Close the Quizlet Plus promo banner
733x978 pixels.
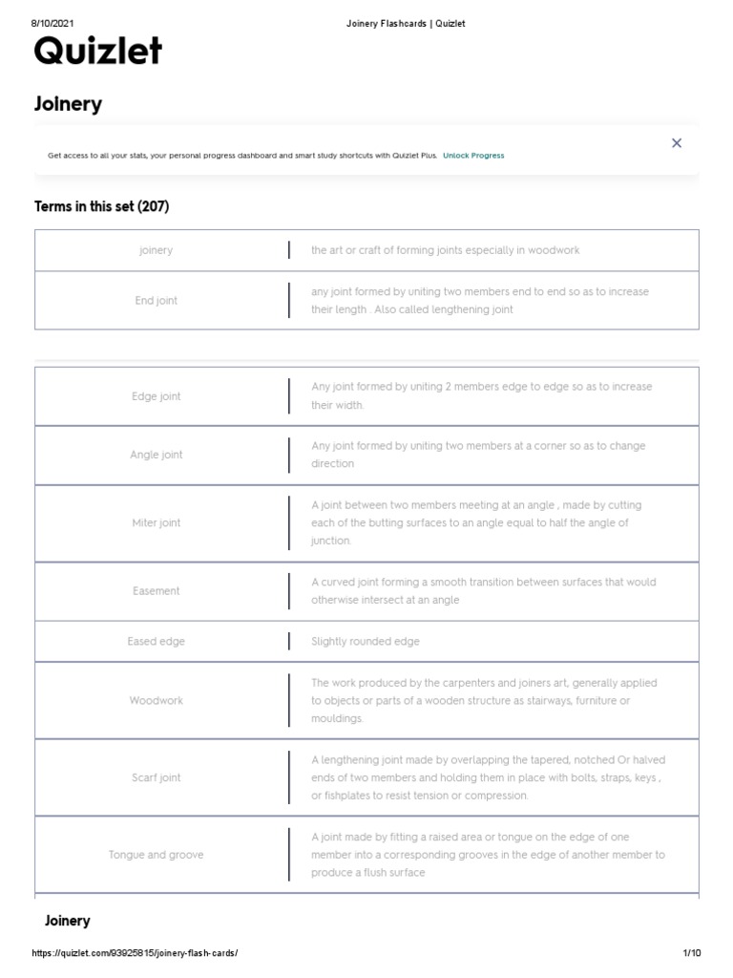click(x=677, y=143)
